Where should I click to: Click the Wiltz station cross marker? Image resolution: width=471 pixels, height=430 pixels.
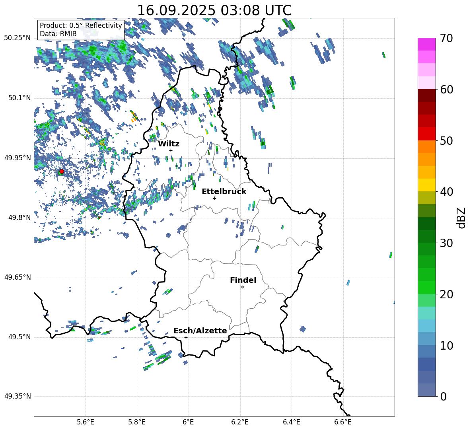(171, 150)
